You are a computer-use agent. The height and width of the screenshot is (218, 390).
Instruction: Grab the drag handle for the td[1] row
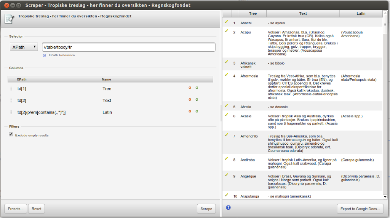(11, 88)
